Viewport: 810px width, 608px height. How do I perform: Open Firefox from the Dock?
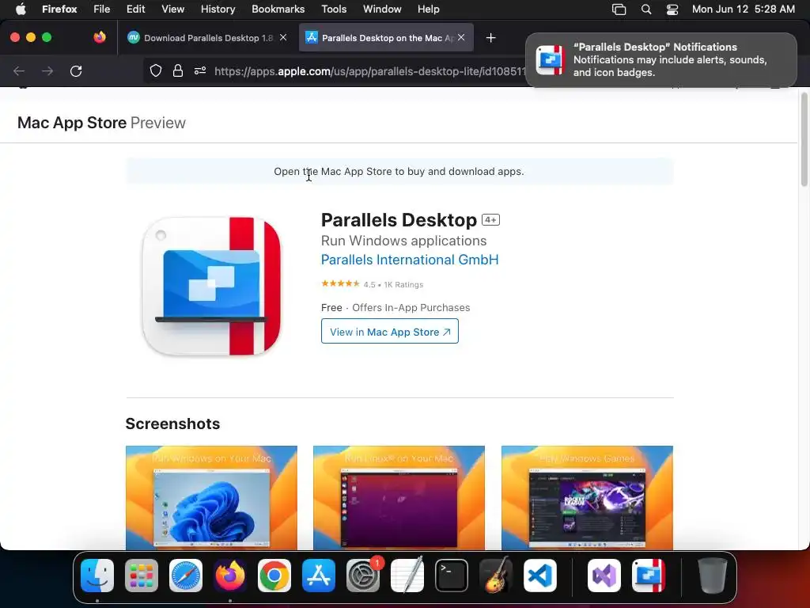(230, 576)
